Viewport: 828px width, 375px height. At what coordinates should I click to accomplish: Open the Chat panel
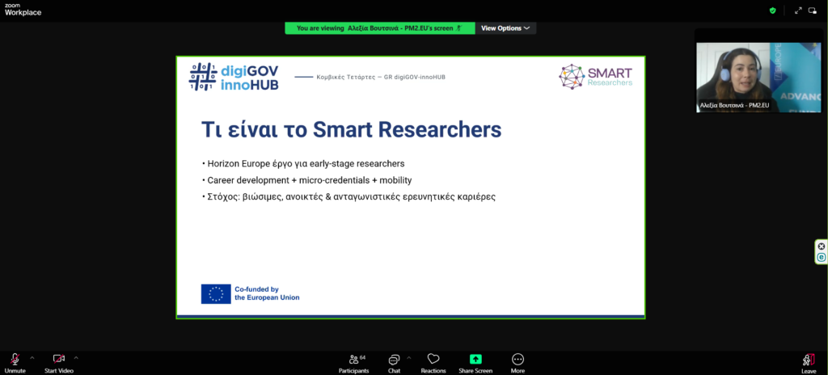tap(394, 360)
